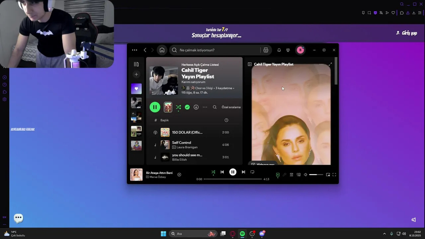Open the Now Playing panel three-dot menu

click(321, 64)
